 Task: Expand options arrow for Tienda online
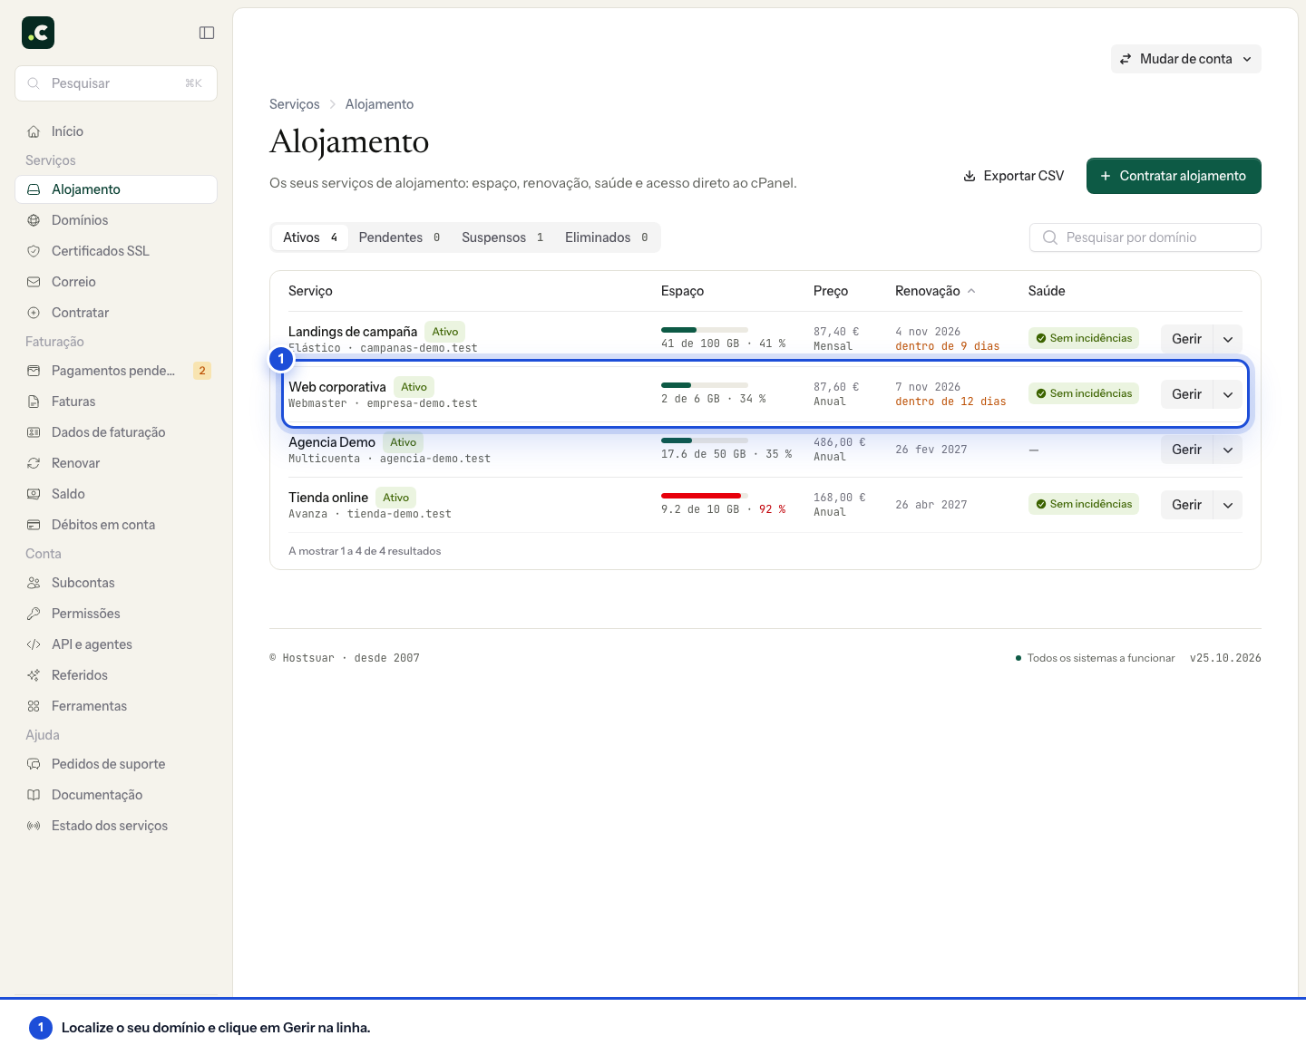tap(1228, 505)
